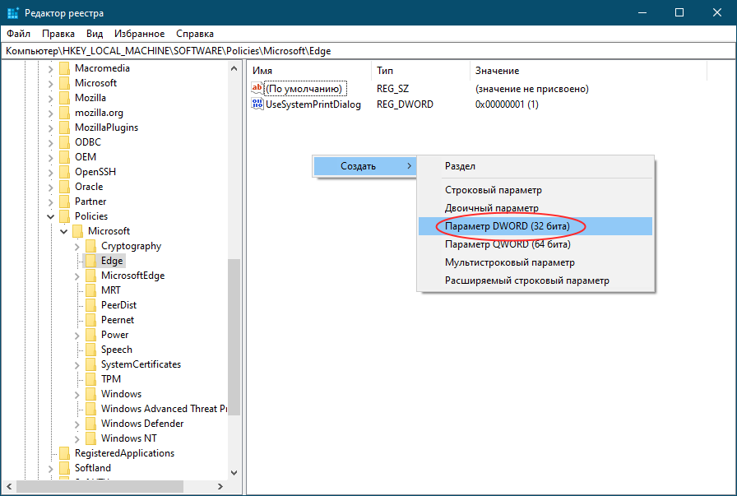
Task: Choose Мультистроковый параметр in the submenu
Action: coord(535,262)
